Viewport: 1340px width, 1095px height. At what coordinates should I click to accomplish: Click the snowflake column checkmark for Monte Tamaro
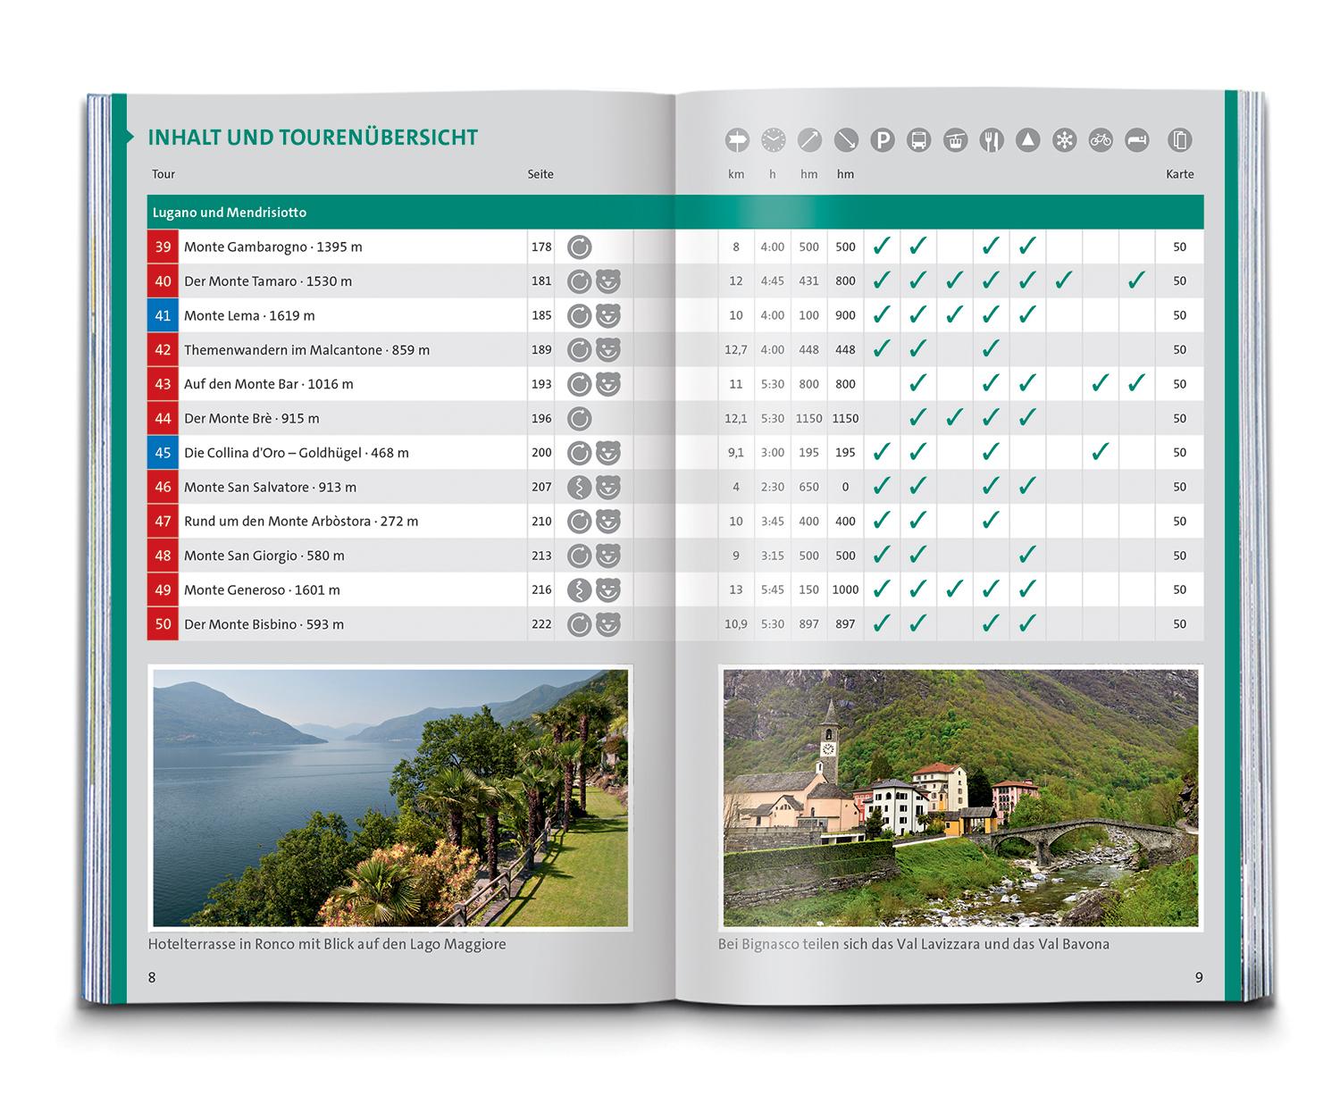pos(1063,281)
